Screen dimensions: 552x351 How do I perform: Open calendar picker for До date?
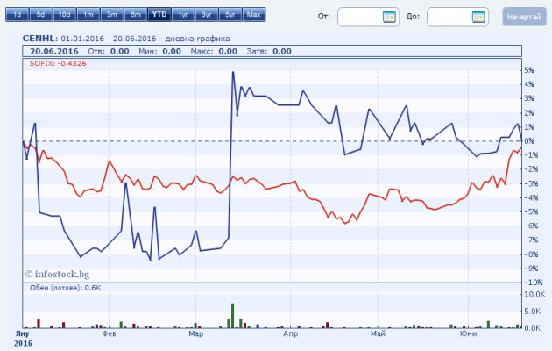click(478, 17)
